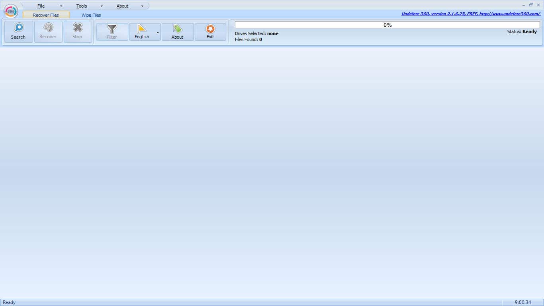The height and width of the screenshot is (306, 544).
Task: Click the Stop X icon
Action: click(x=78, y=28)
